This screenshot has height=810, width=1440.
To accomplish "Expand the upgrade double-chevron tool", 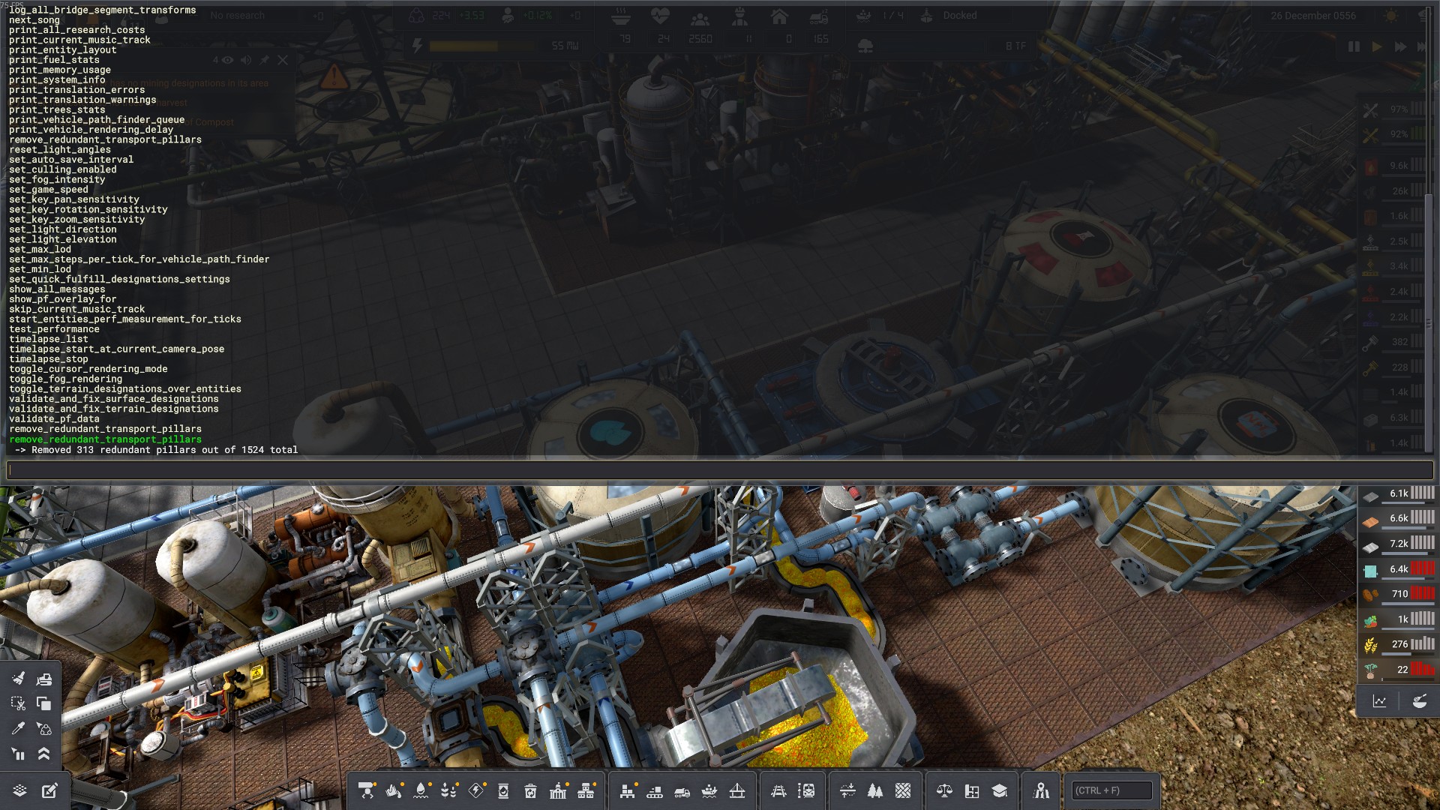I will (x=43, y=754).
